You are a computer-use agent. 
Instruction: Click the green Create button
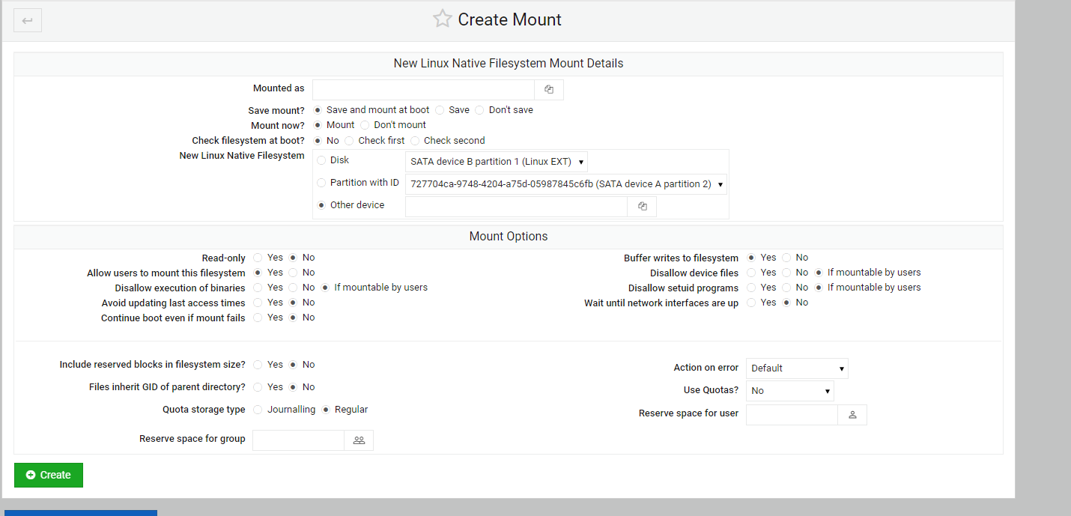49,475
